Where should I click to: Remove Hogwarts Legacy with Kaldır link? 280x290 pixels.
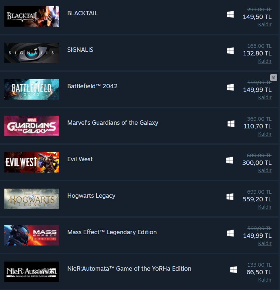(265, 207)
